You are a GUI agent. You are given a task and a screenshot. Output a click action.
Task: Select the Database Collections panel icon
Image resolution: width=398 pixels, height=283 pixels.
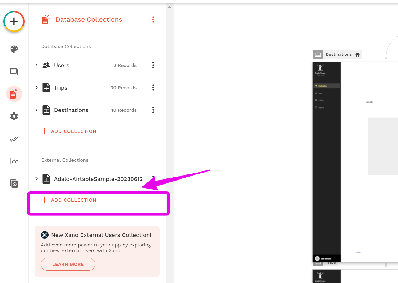point(14,94)
